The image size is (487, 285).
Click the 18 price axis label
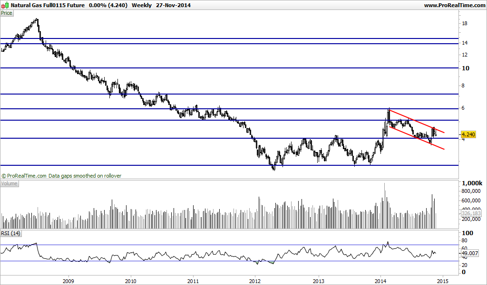point(465,24)
